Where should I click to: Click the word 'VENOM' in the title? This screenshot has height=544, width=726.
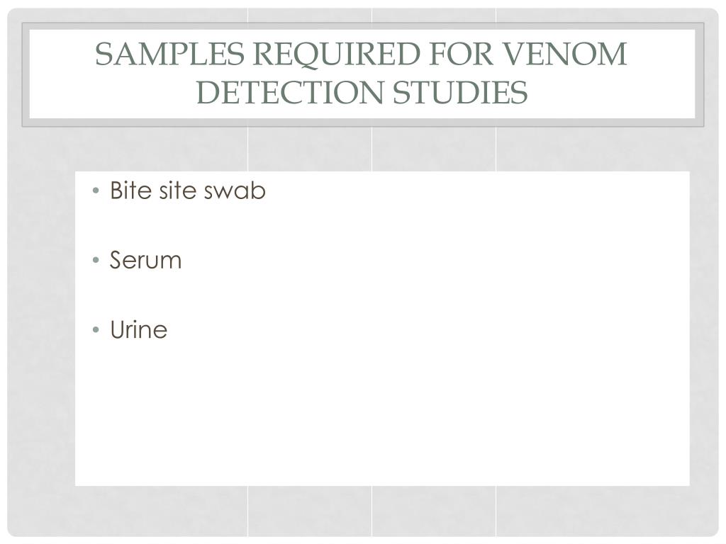point(565,54)
